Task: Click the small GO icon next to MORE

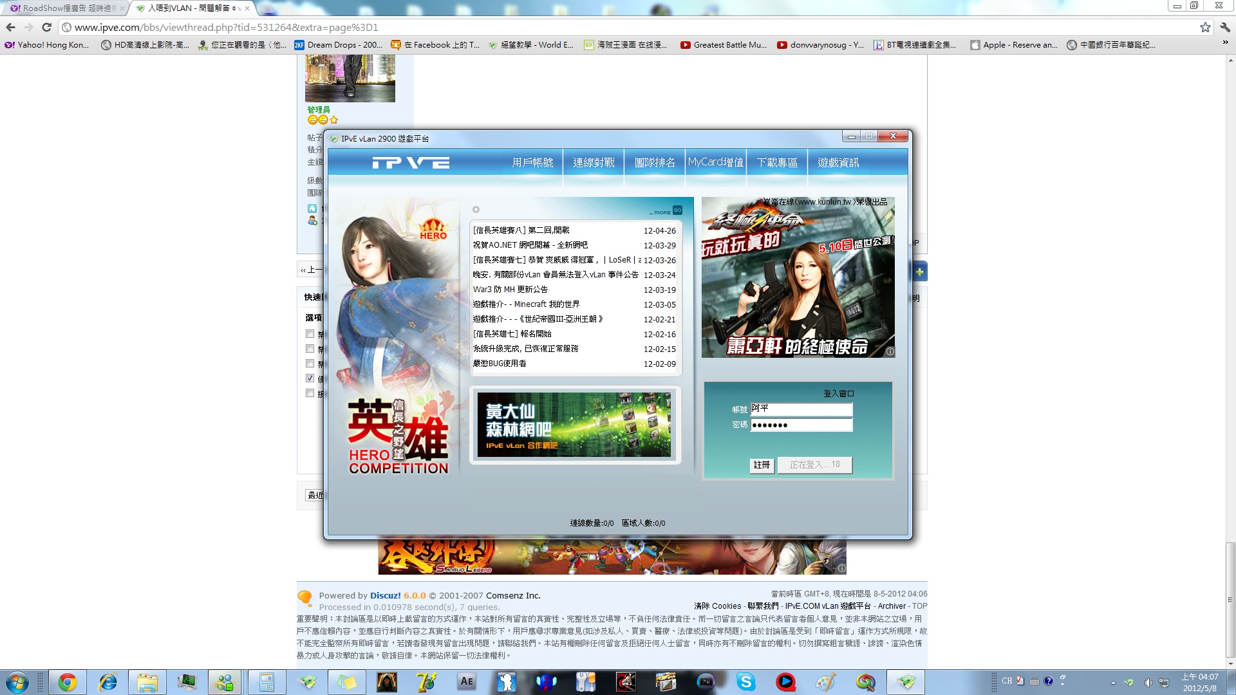Action: pyautogui.click(x=677, y=210)
